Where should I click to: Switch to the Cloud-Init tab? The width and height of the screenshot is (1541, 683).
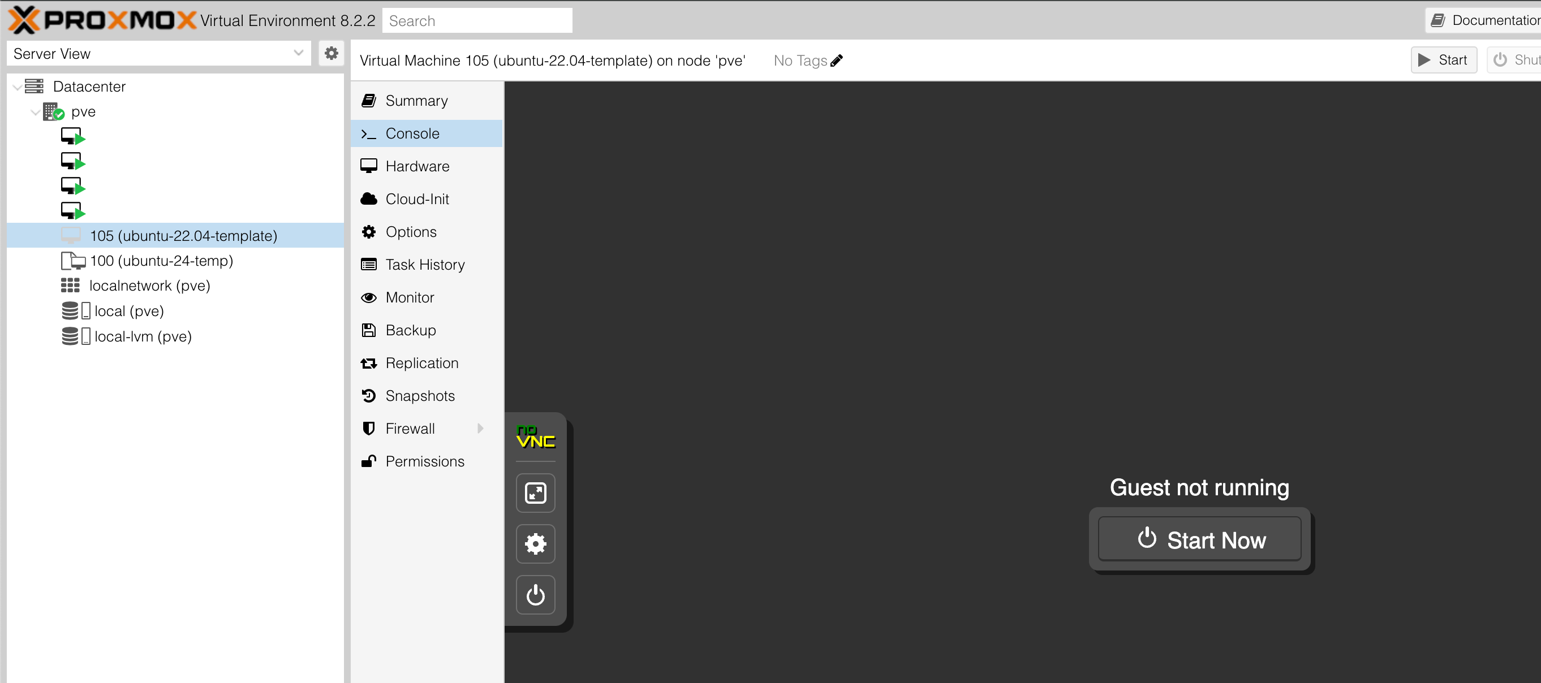417,199
